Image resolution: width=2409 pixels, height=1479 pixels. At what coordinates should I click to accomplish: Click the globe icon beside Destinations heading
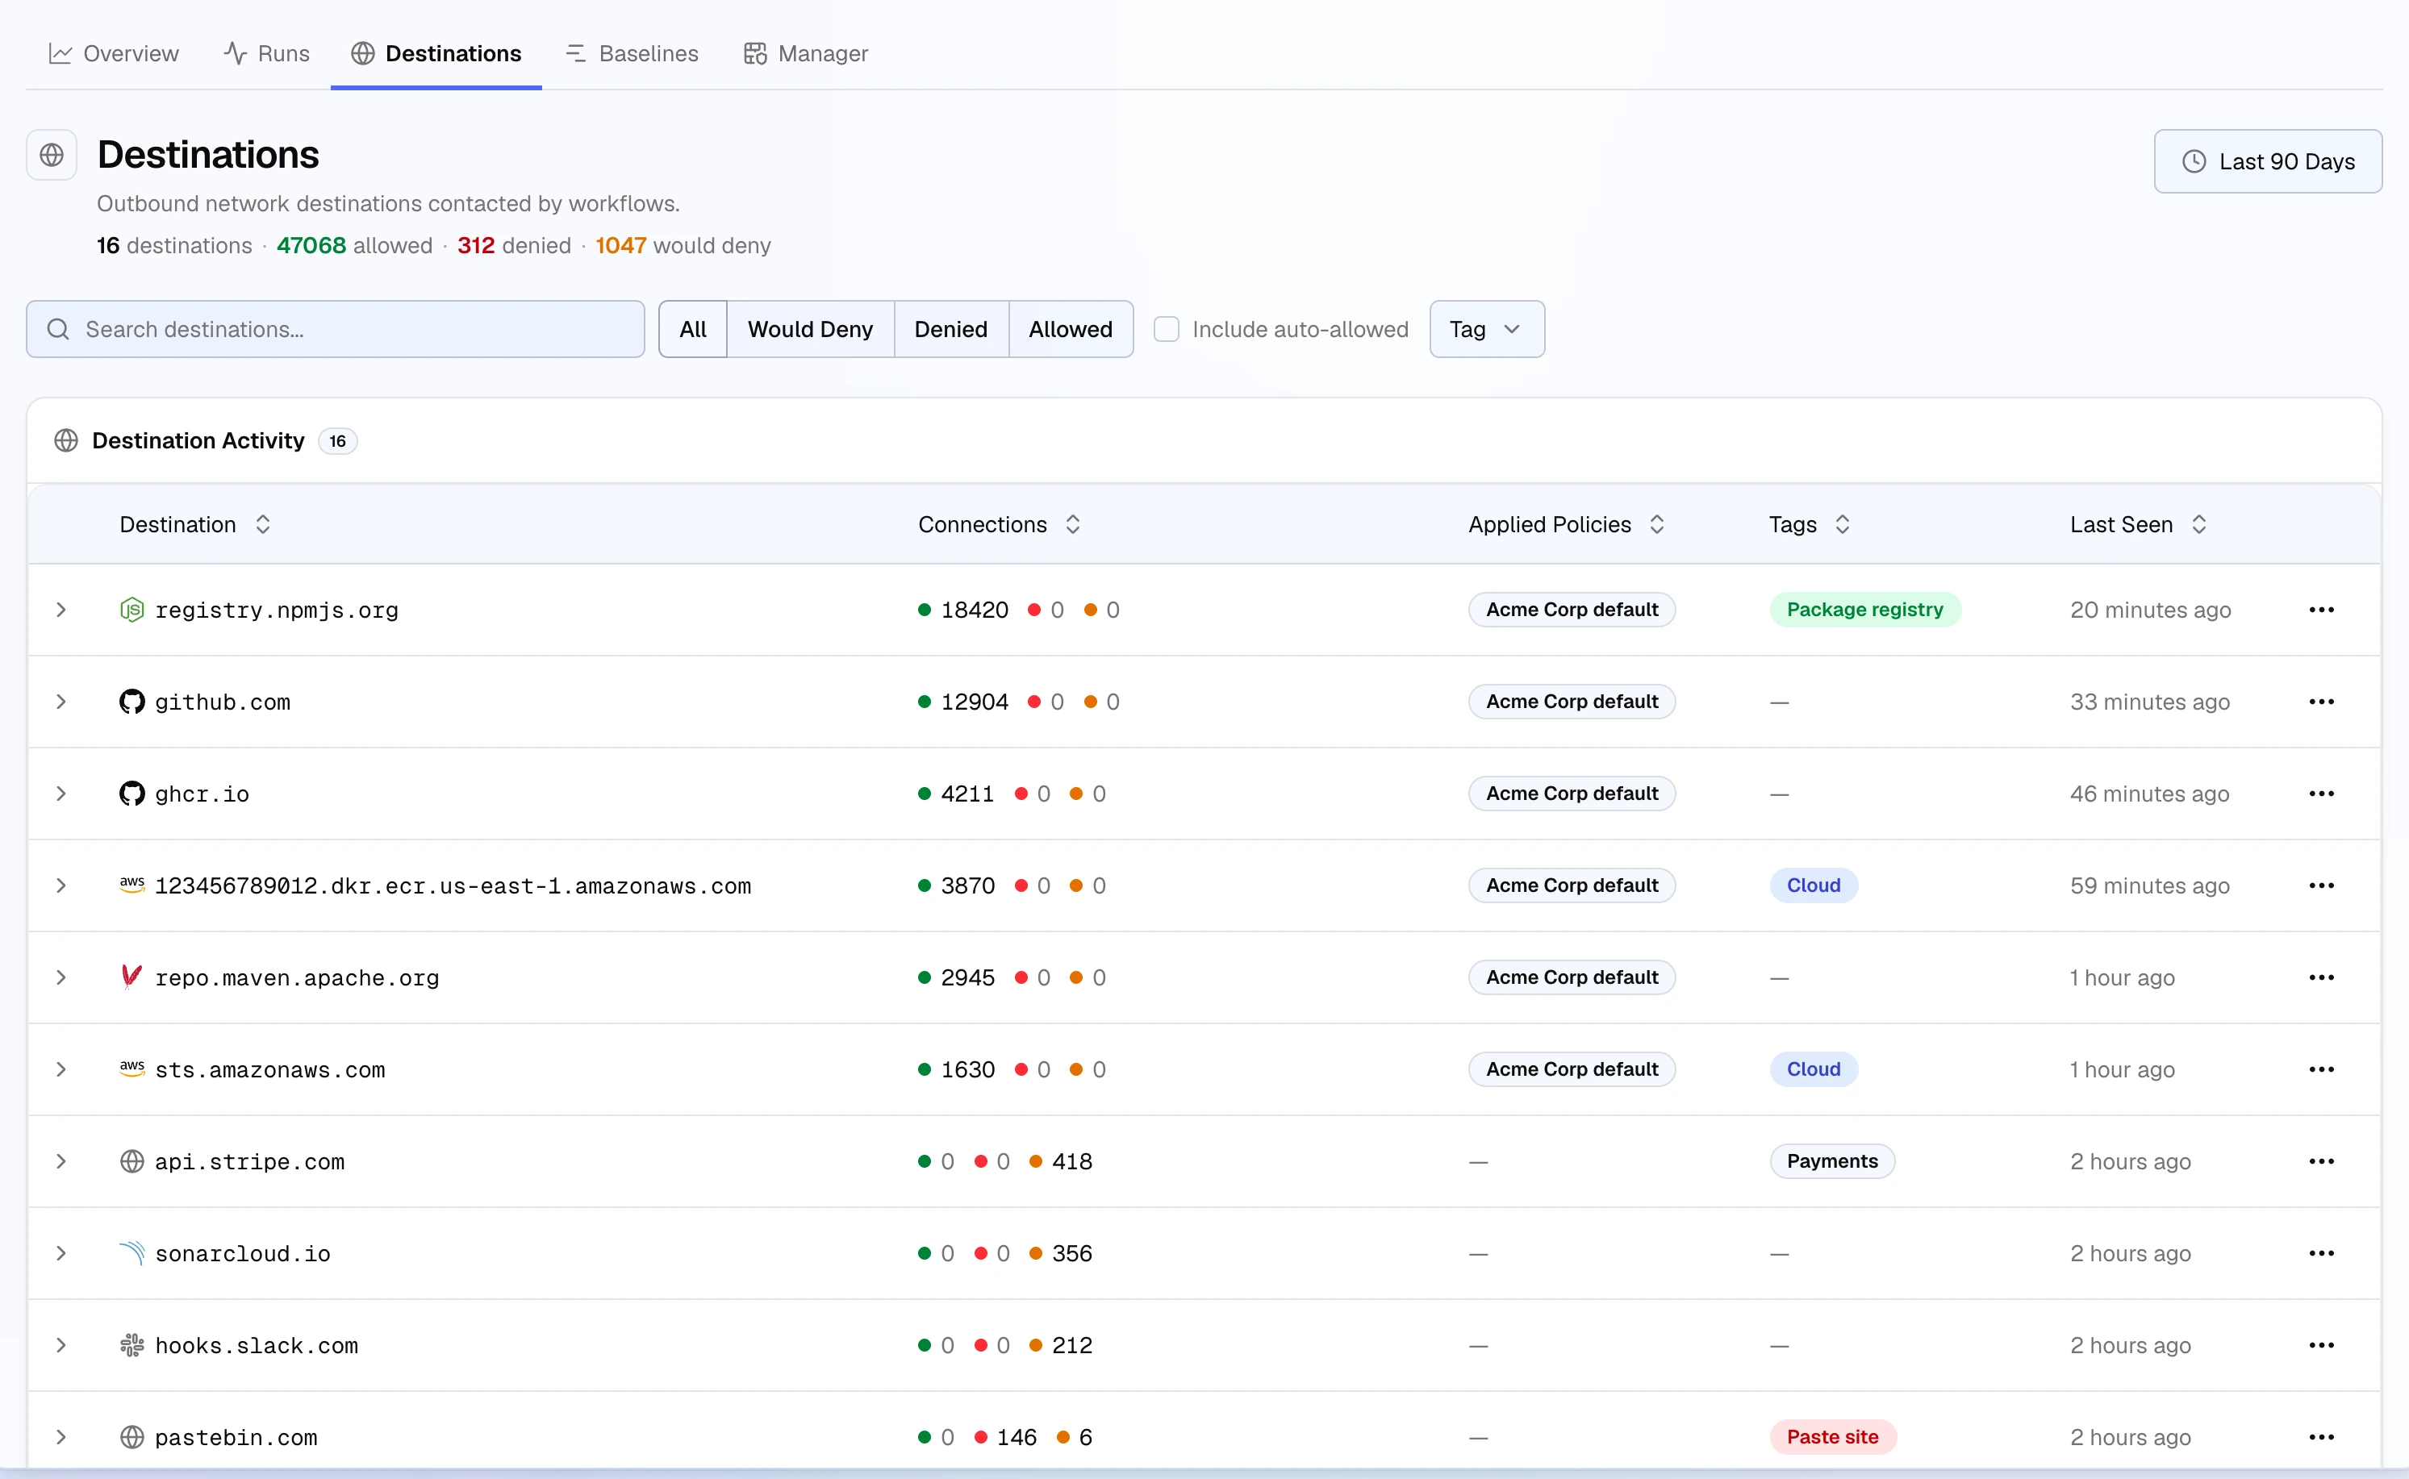[52, 156]
